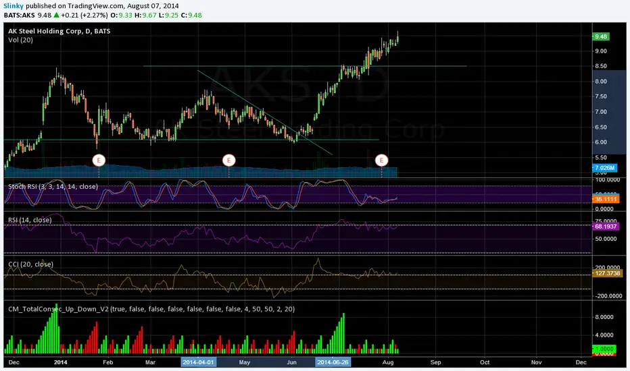Click the 5.50 price axis label
The width and height of the screenshot is (630, 371).
pos(601,158)
